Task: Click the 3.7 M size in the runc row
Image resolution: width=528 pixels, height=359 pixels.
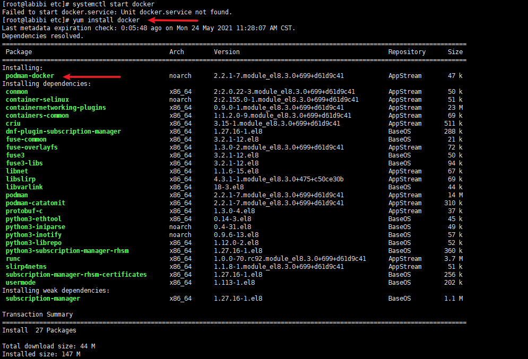Action: tap(454, 259)
